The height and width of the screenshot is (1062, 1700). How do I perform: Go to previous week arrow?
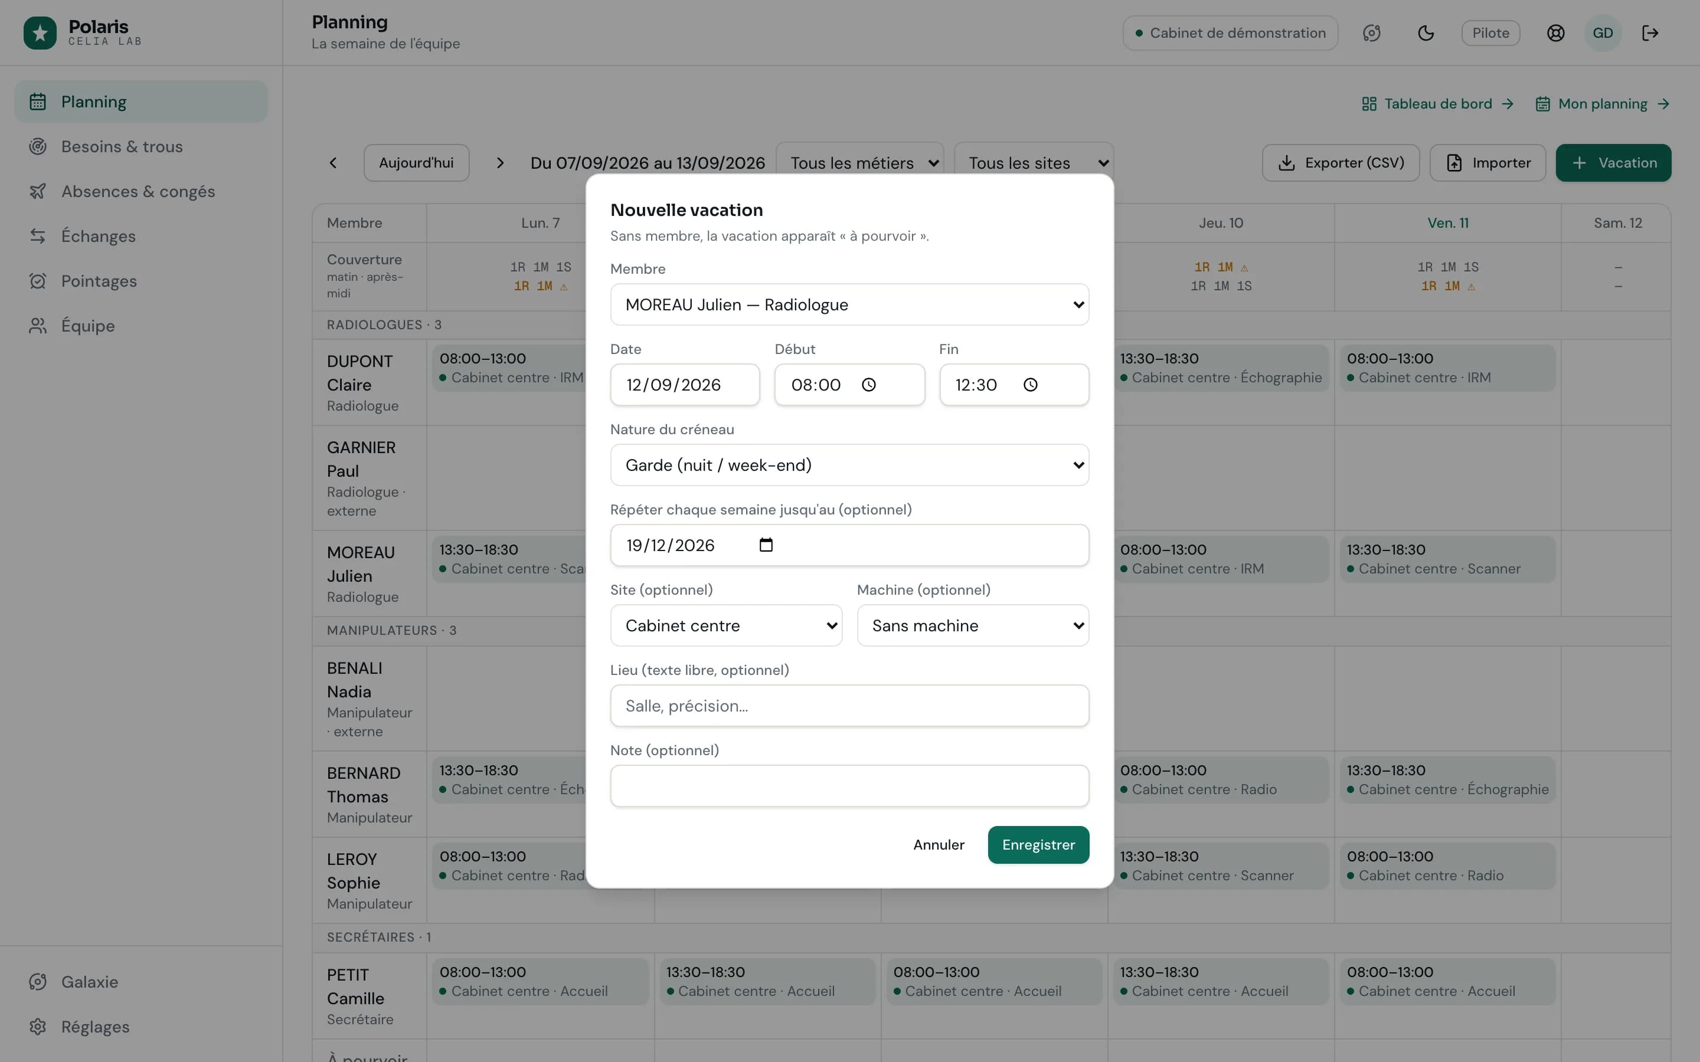point(333,163)
